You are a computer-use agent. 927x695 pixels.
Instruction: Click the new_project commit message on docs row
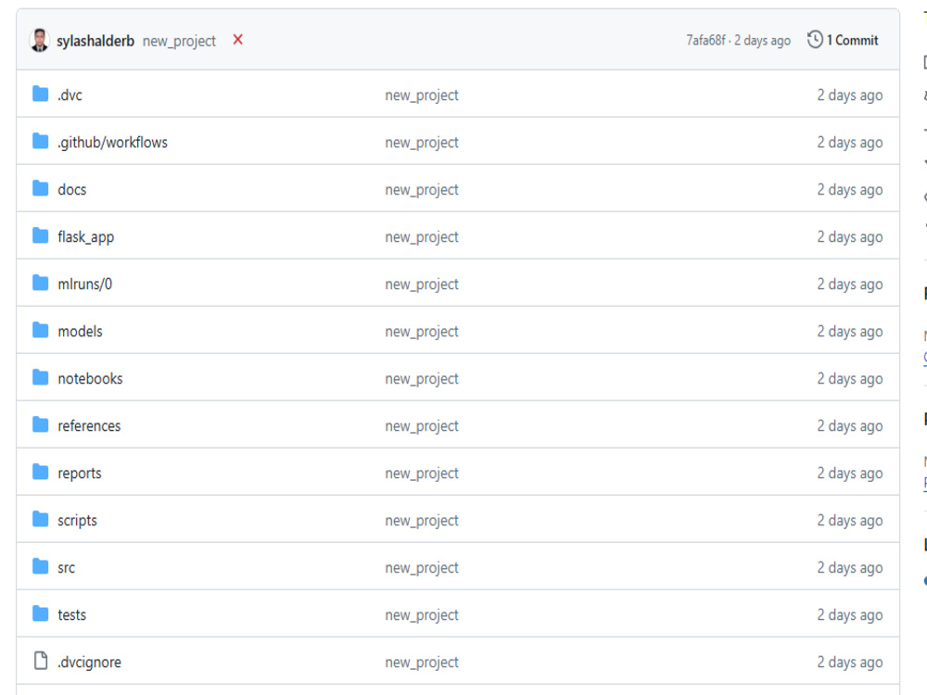click(x=423, y=189)
